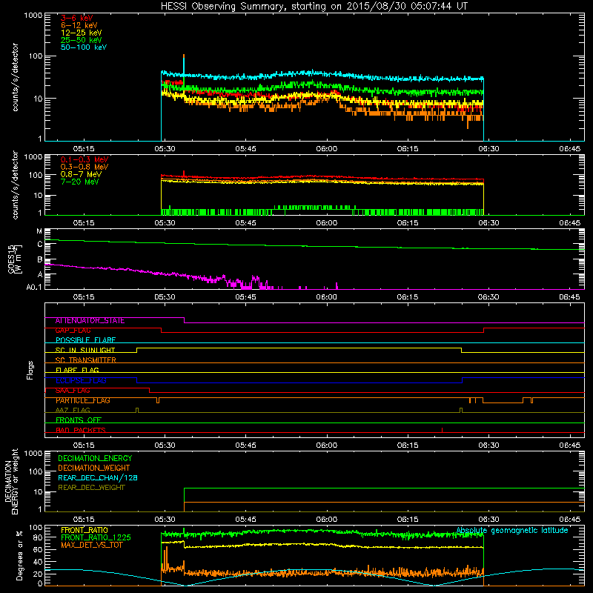Click the 05:30 tick under the keV panel
The height and width of the screenshot is (593, 593).
point(165,149)
